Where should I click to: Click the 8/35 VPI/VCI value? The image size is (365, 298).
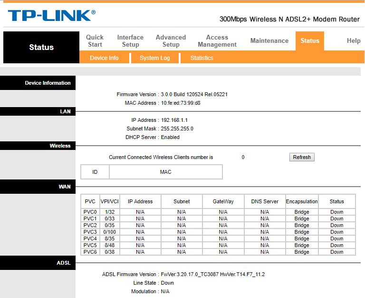(110, 239)
